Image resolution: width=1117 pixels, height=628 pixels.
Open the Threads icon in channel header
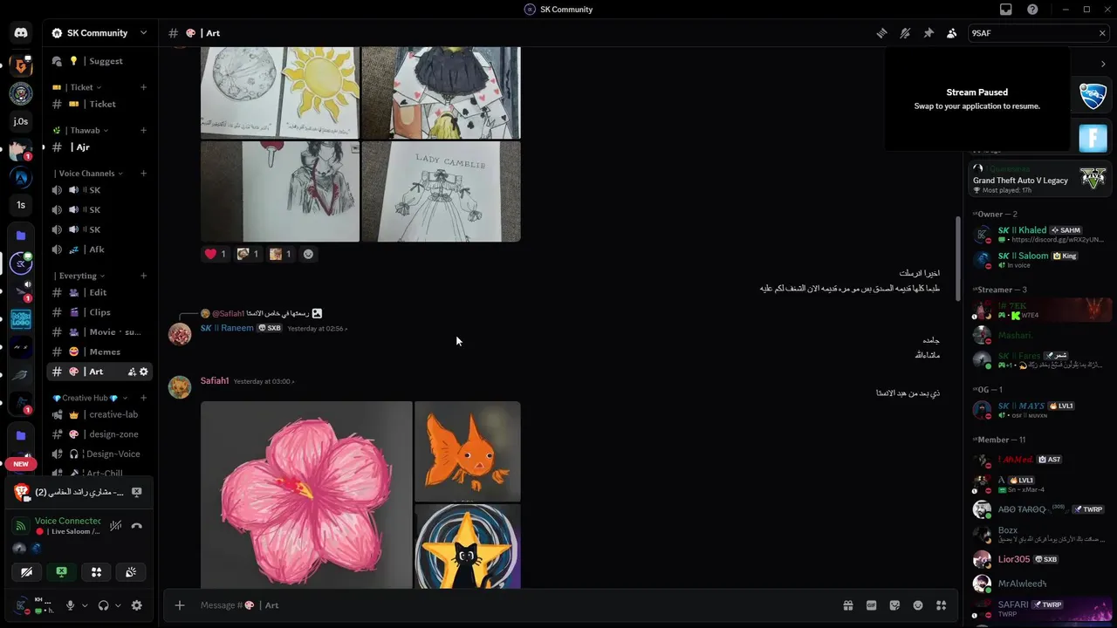tap(882, 33)
